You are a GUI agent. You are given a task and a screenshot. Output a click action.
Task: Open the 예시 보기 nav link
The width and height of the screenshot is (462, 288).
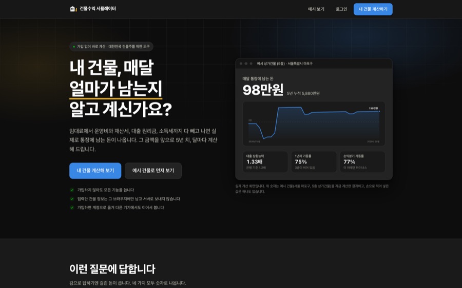tap(316, 9)
